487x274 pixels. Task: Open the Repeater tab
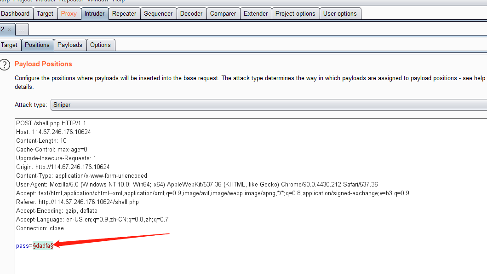click(x=124, y=14)
